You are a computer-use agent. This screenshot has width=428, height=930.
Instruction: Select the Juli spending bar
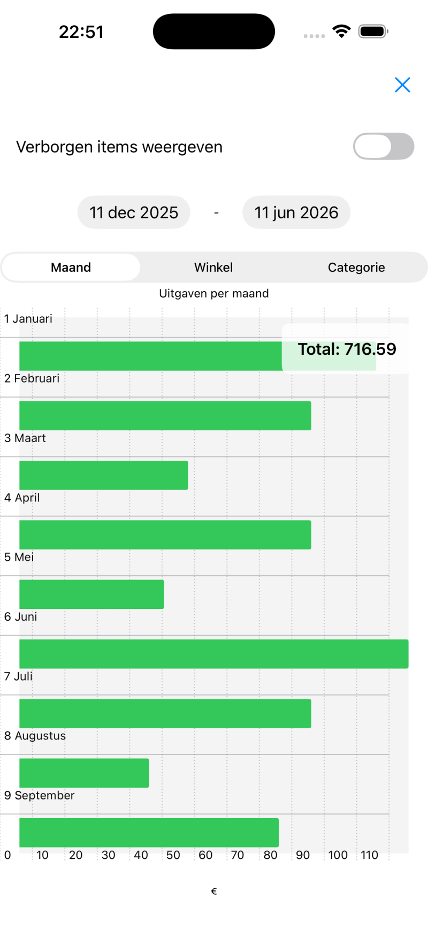click(x=165, y=713)
